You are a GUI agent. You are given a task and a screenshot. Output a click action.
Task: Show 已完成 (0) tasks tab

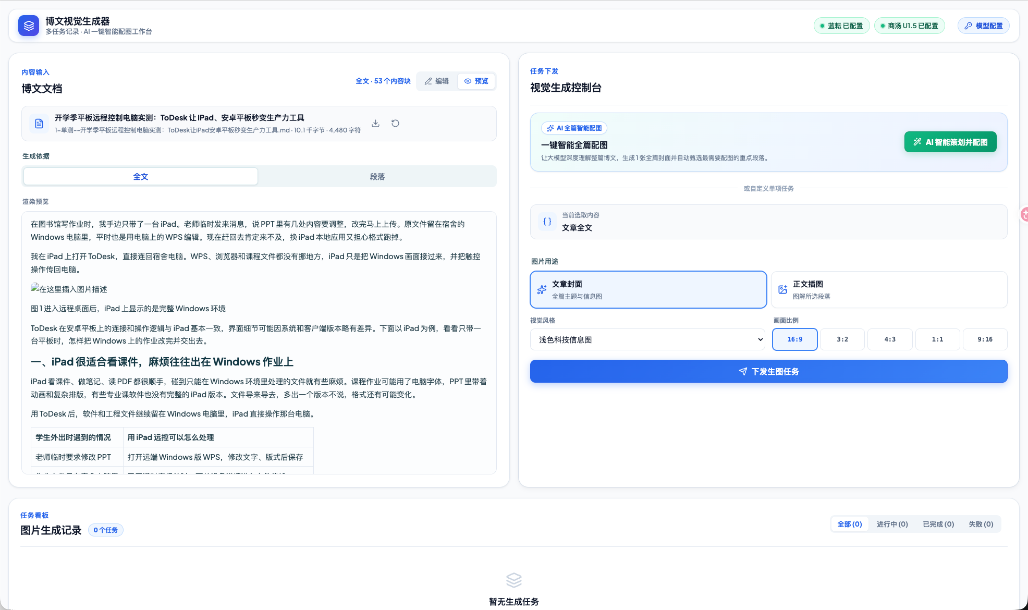[x=938, y=524]
